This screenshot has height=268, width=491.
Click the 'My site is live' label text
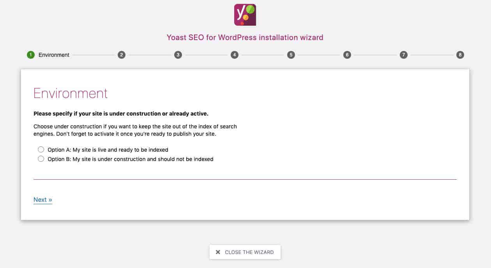pos(108,150)
